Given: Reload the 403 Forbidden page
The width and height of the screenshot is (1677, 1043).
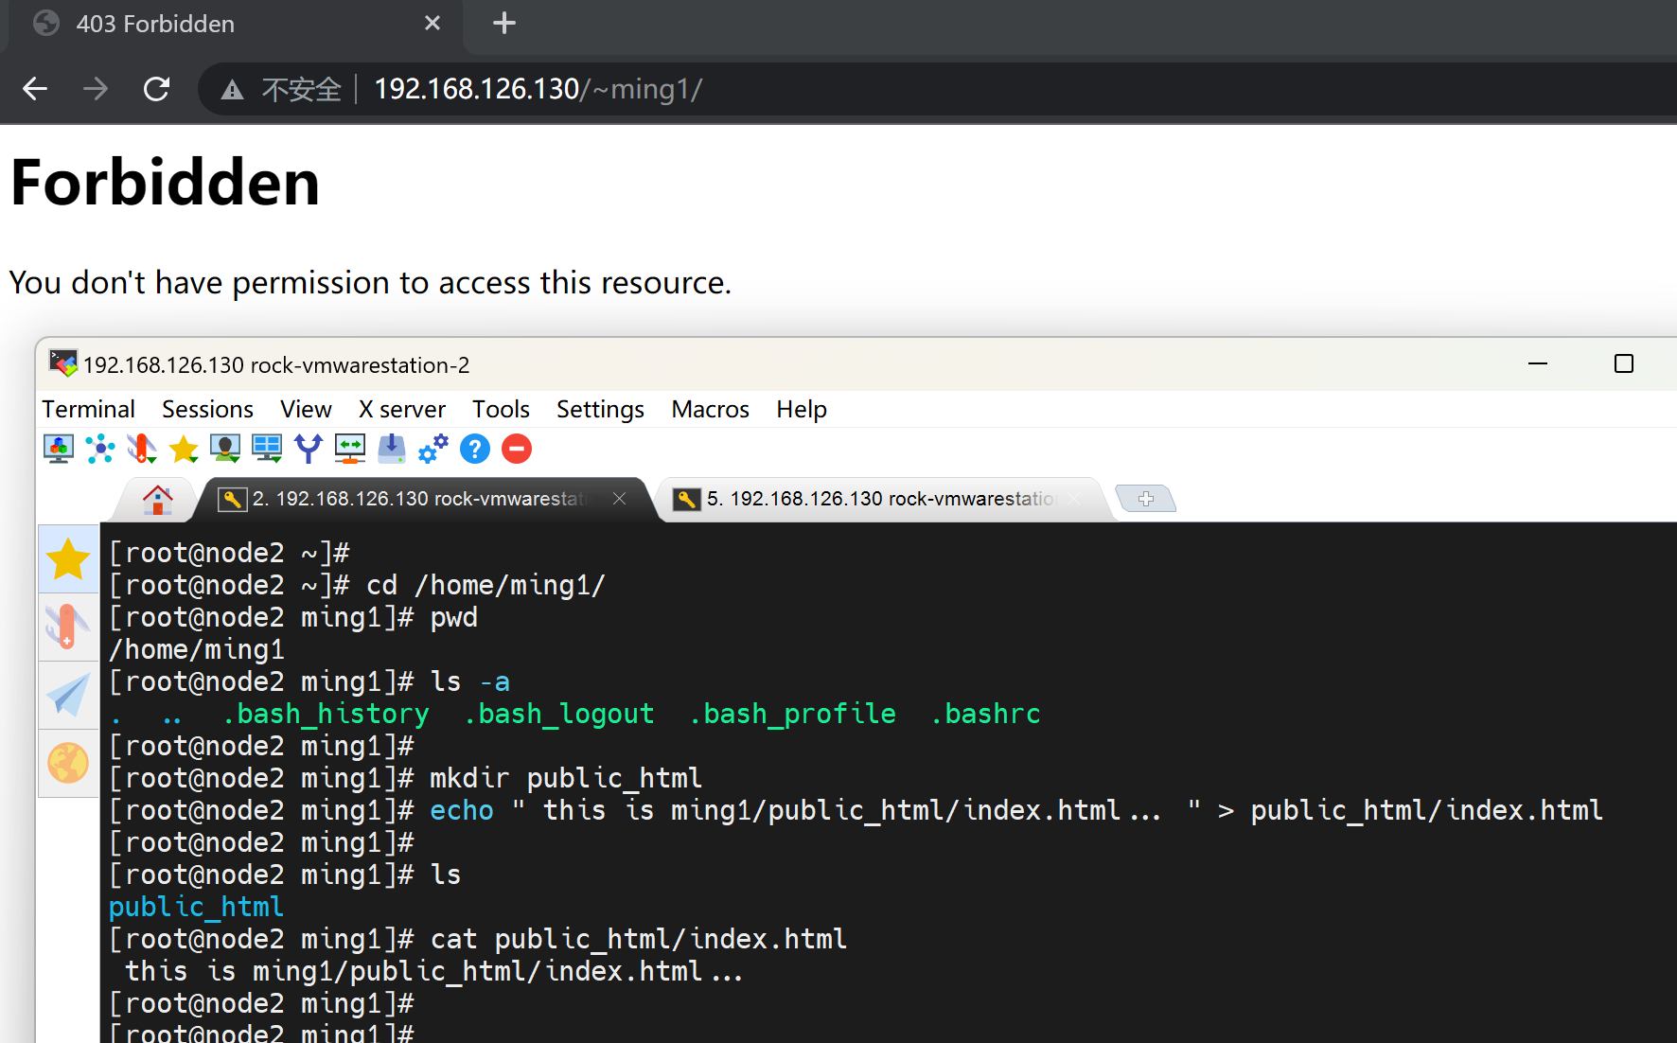Looking at the screenshot, I should click(x=156, y=89).
